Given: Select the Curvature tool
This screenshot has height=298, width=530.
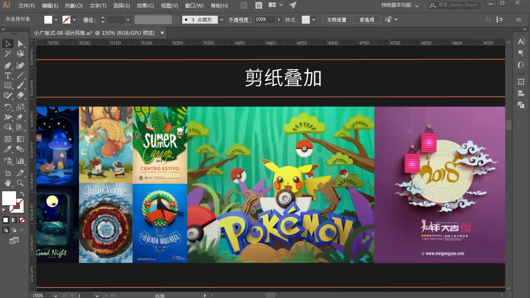Looking at the screenshot, I should point(20,65).
